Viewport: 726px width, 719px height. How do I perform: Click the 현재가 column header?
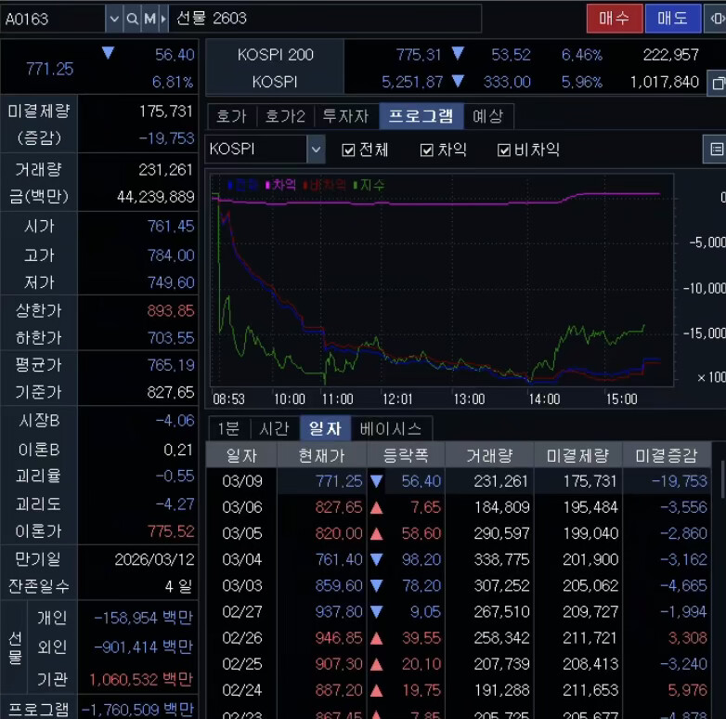[322, 456]
